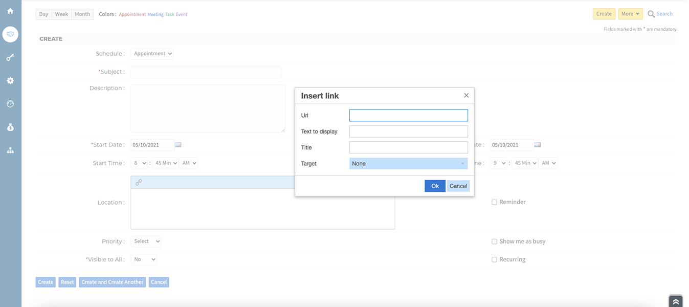Click the key icon in sidebar
The height and width of the screenshot is (307, 689).
coord(10,57)
